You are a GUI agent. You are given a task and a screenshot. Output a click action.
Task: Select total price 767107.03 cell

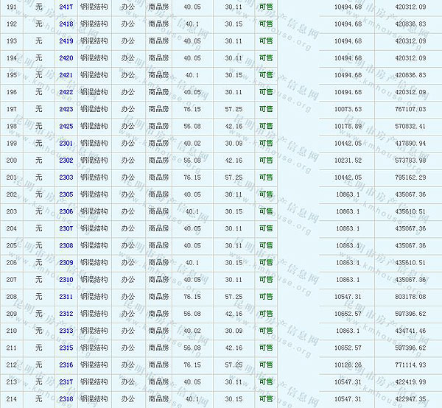click(x=410, y=109)
